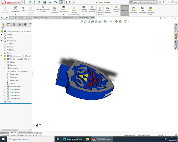
Task: Click Edit Appearance color sphere icon
Action: [116, 21]
